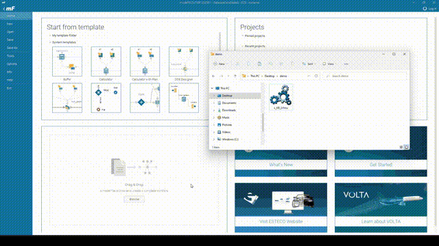This screenshot has height=246, width=439.
Task: Collapse the This PC tree node
Action: coord(212,88)
